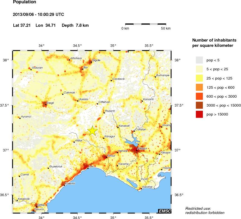
Task: Click the 'Depth 7.8 km' value
Action: tap(75, 25)
